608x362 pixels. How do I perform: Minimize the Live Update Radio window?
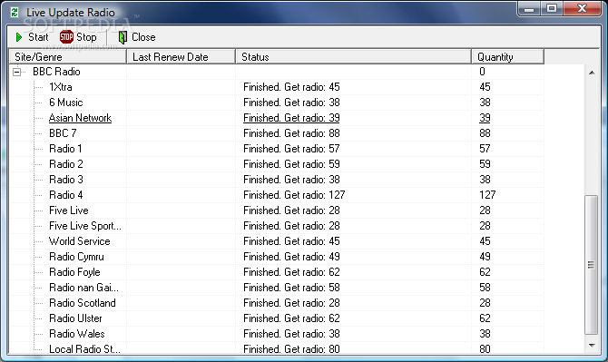tap(529, 8)
